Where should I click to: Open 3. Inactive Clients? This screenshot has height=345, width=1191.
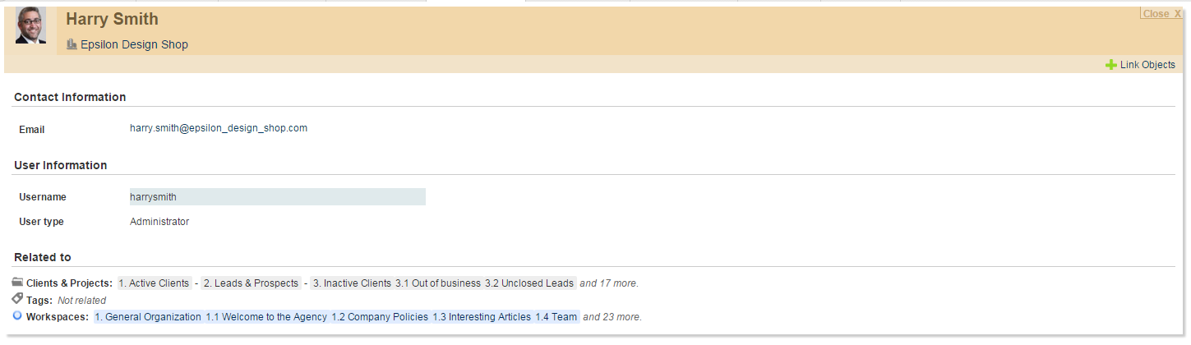[x=351, y=283]
